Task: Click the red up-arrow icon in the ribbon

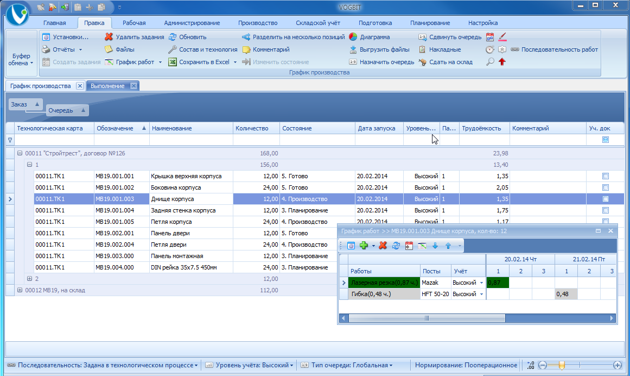Action: coord(502,62)
